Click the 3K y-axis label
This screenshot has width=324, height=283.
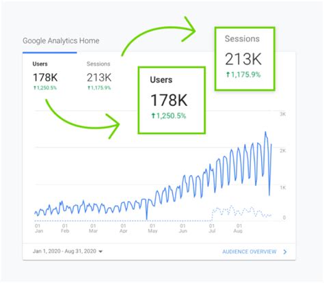tap(283, 114)
